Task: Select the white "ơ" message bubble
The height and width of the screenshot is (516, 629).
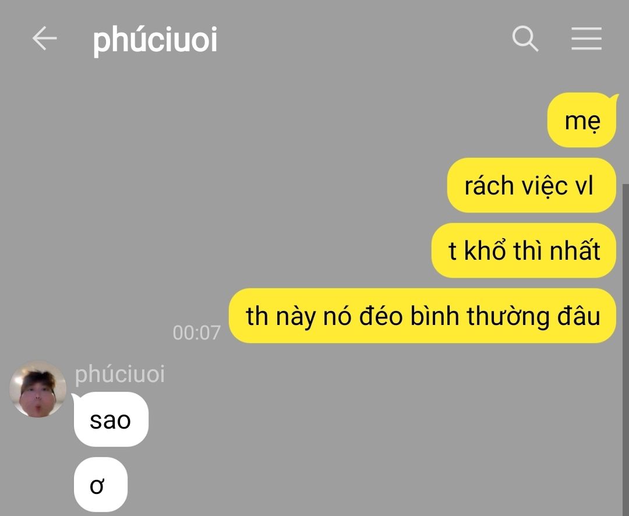Action: click(101, 485)
